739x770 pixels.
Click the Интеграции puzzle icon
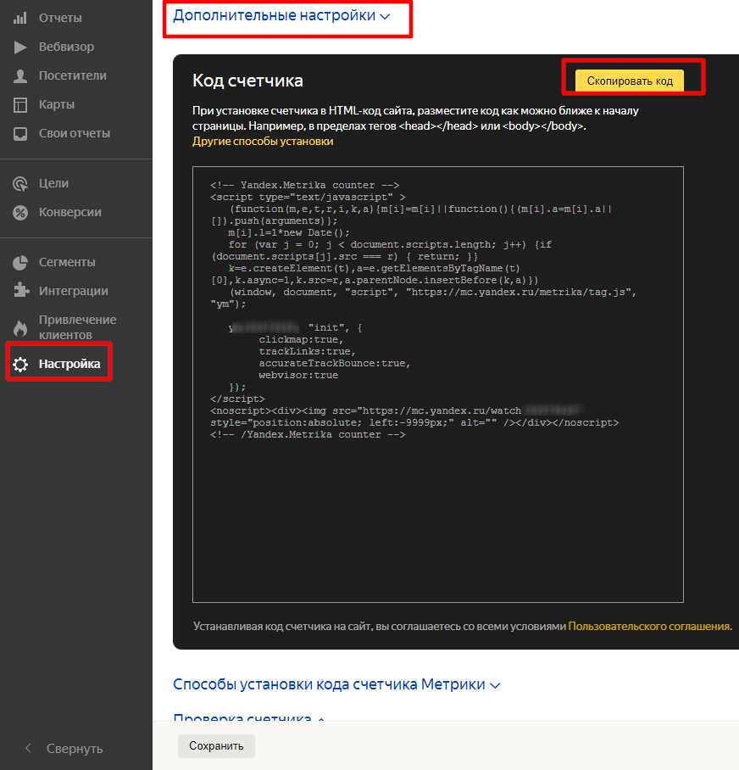coord(20,291)
